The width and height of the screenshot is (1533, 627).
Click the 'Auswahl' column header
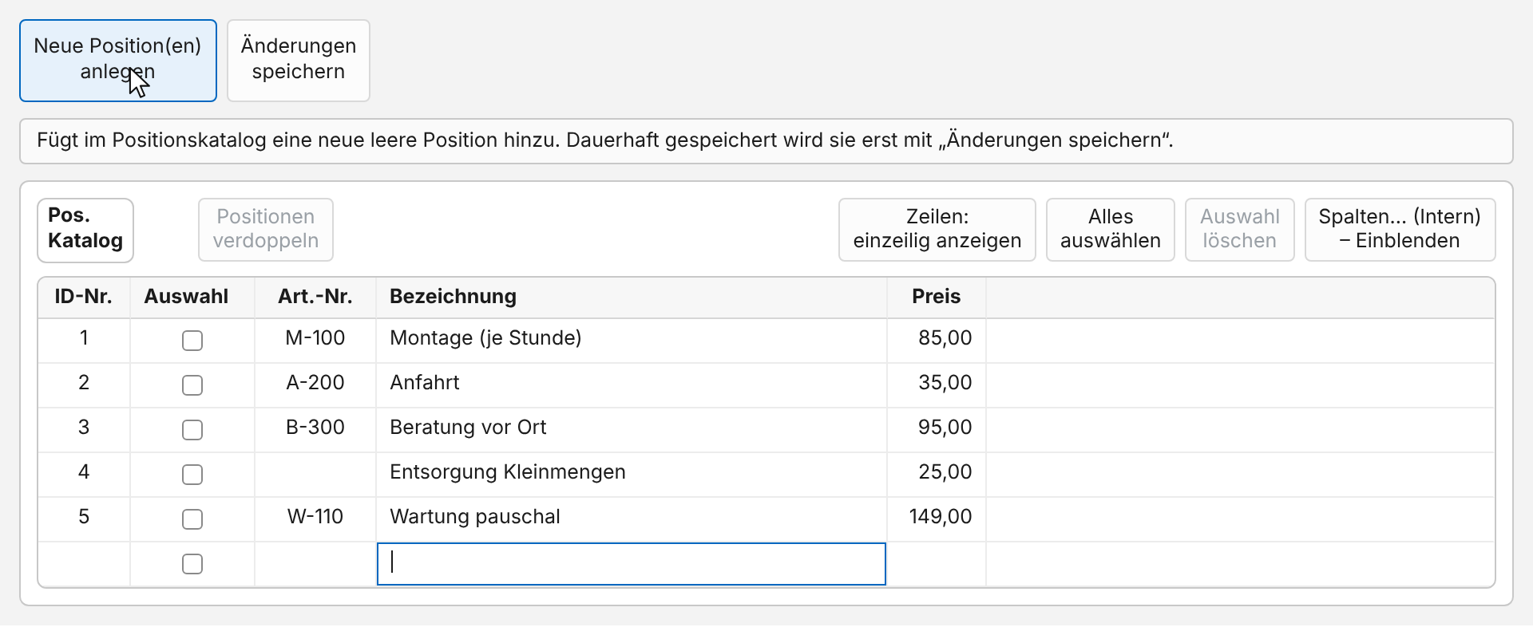click(192, 297)
